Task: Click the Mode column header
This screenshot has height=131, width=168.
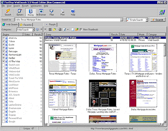Action: 142,35
